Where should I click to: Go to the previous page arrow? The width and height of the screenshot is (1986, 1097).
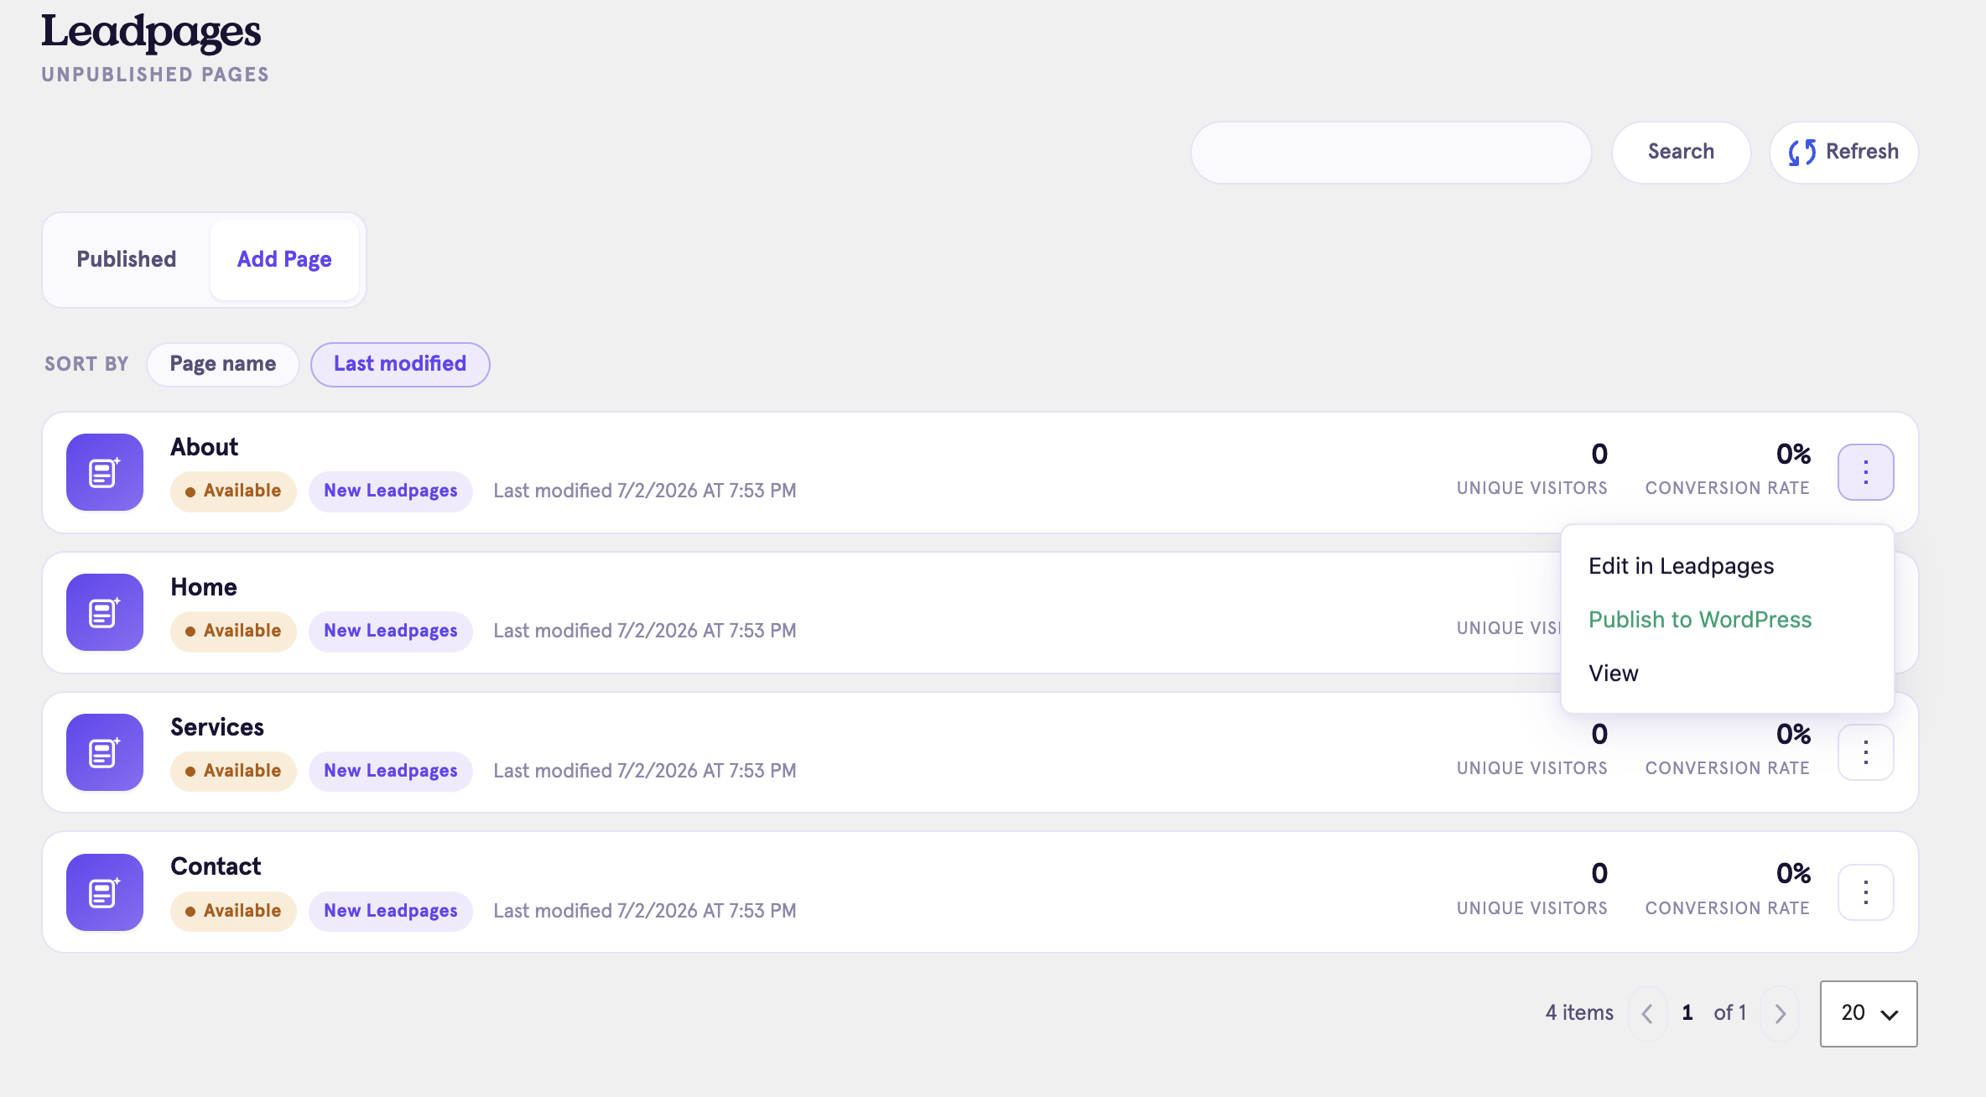point(1647,1013)
